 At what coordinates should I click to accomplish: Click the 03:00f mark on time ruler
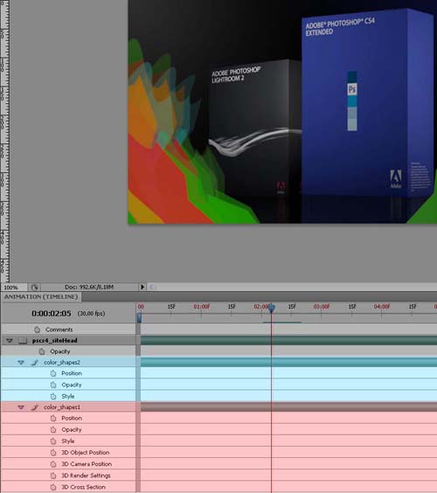pos(322,306)
